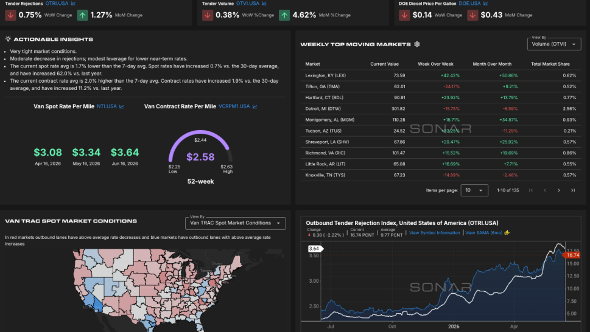Jump to last page of markets table
Viewport: 590px width, 332px height.
(x=573, y=190)
